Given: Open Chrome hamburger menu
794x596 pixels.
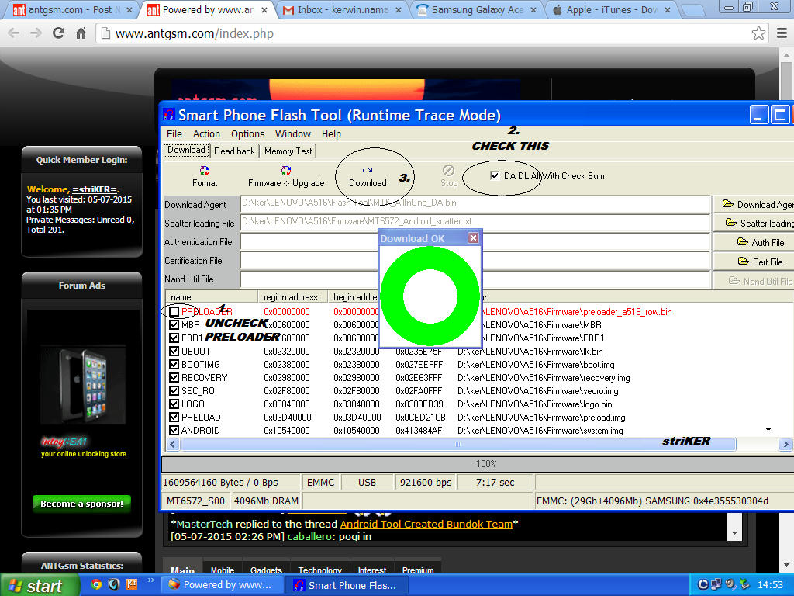Looking at the screenshot, I should point(782,33).
